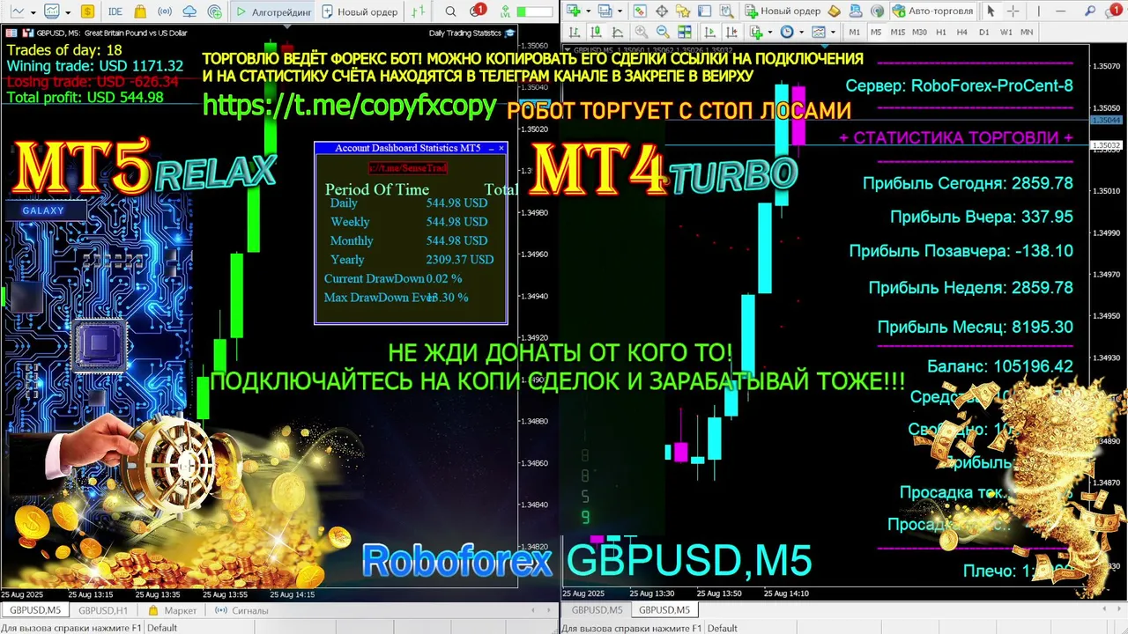Open the VPS cloud icon in MT5 toolbar
This screenshot has height=634, width=1128.
click(x=189, y=11)
